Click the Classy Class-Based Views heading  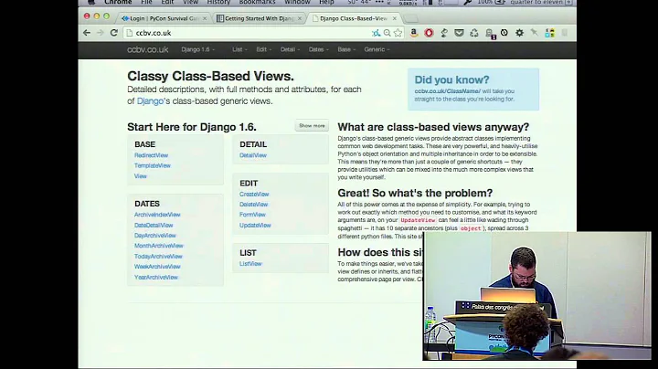pos(211,76)
